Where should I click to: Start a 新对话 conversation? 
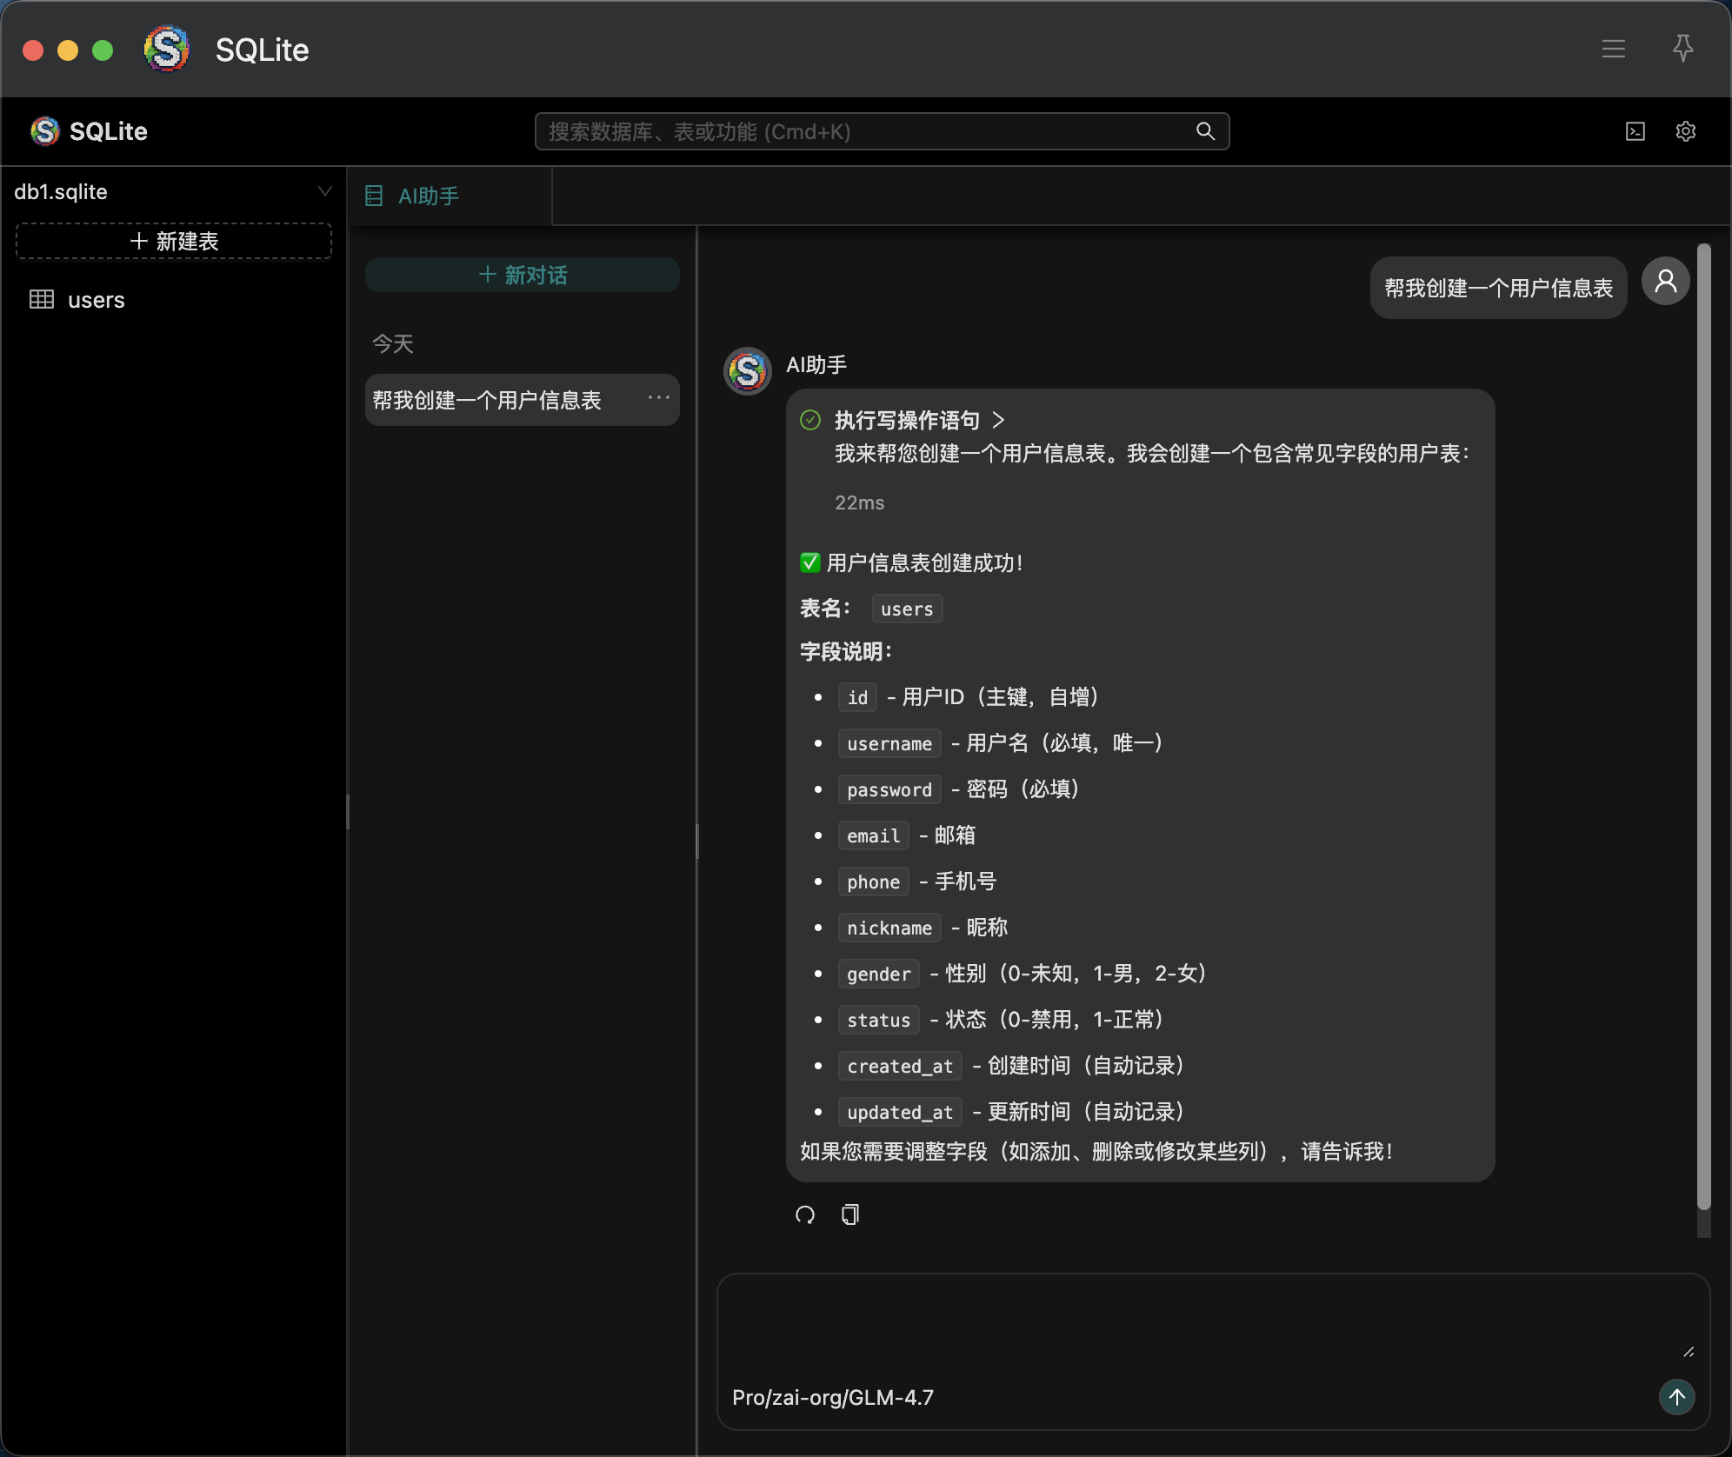(x=522, y=275)
